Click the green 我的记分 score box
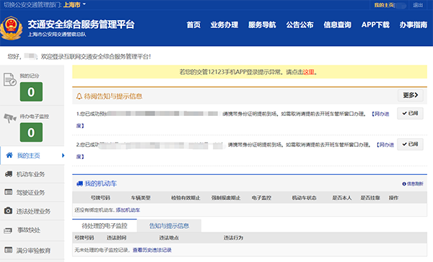This screenshot has height=262, width=433. [x=31, y=91]
